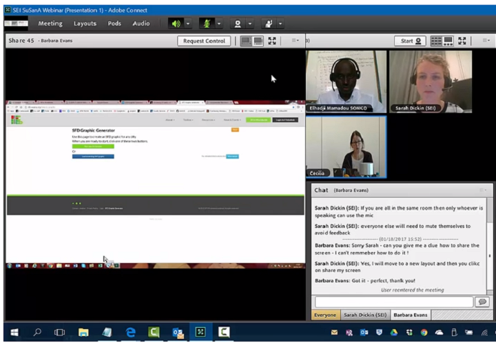
Task: Click the chat message input field
Action: [x=393, y=302]
